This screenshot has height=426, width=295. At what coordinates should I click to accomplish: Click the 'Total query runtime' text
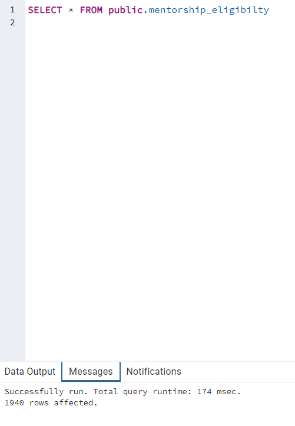[142, 391]
